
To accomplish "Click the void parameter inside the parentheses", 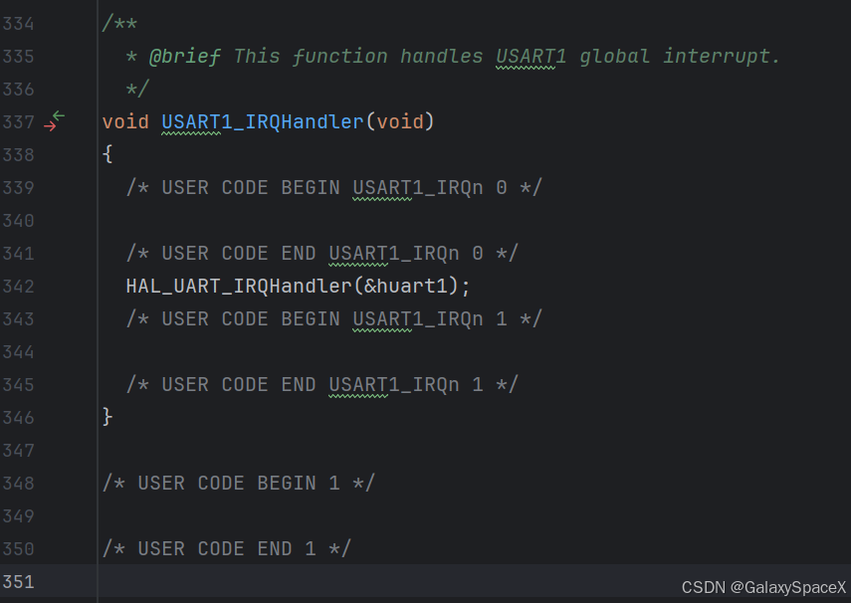I will pyautogui.click(x=400, y=121).
